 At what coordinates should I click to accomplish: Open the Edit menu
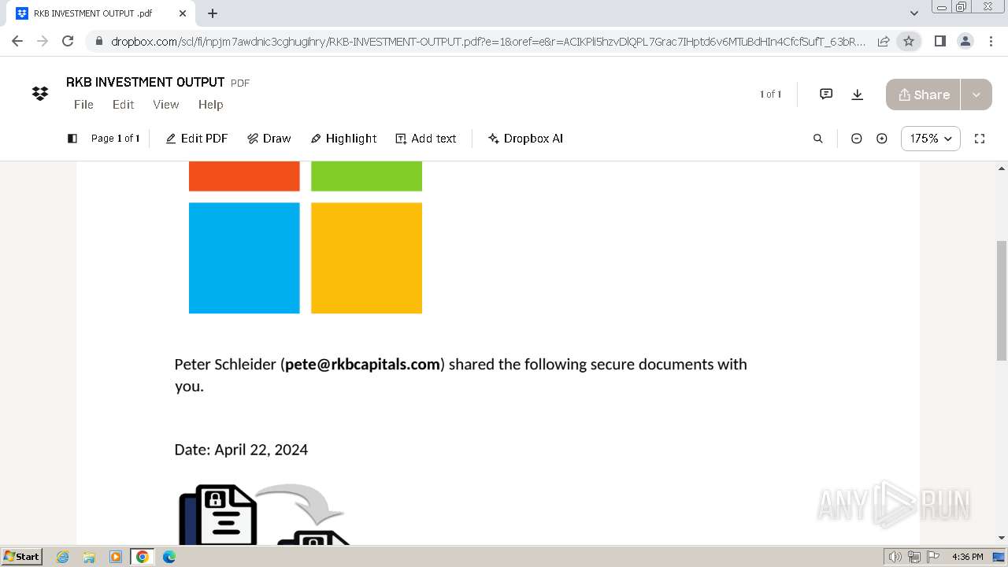point(123,104)
